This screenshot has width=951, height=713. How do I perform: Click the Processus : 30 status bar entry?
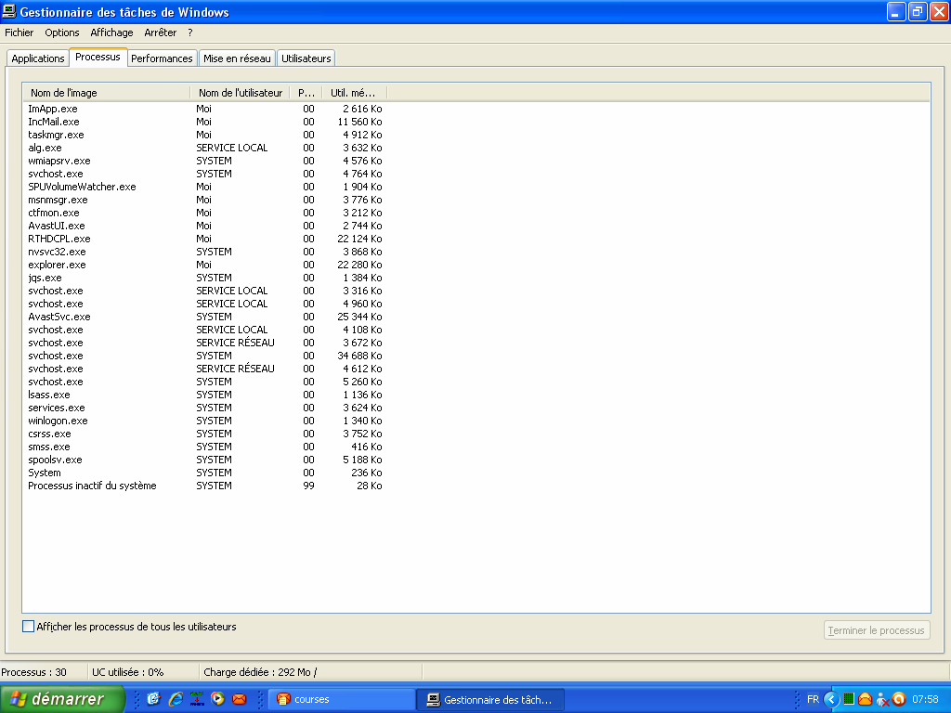click(34, 672)
